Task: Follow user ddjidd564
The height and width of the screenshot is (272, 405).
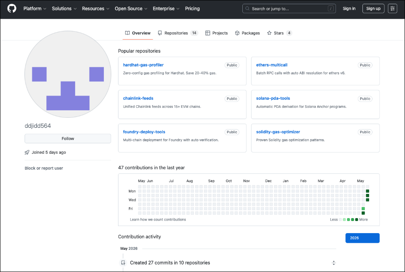Action: 68,138
